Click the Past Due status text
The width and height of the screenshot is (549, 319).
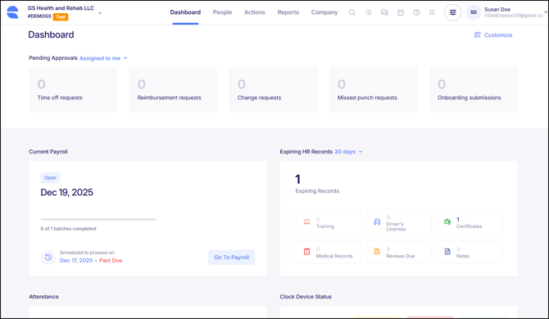(x=111, y=261)
